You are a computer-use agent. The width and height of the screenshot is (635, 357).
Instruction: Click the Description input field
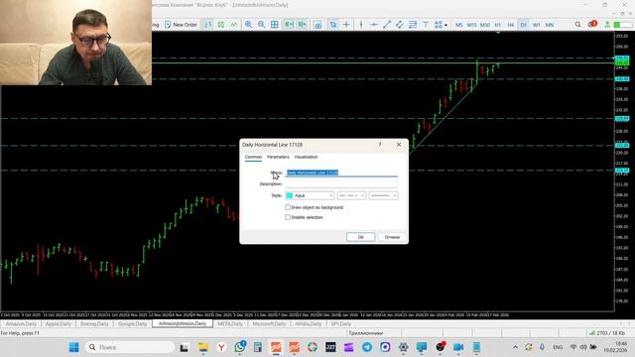[341, 184]
